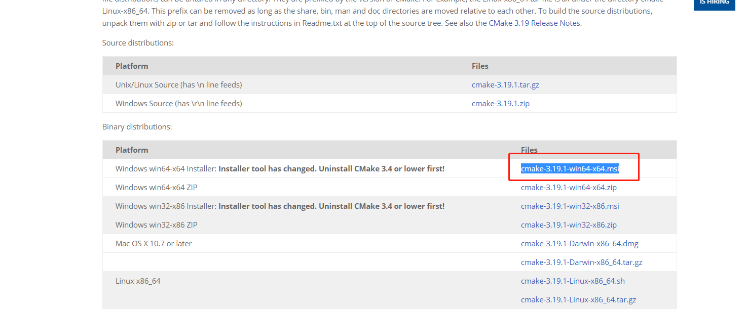Download cmake-3.19.1.tar.gz source
Viewport: 747px width, 312px height.
click(505, 85)
